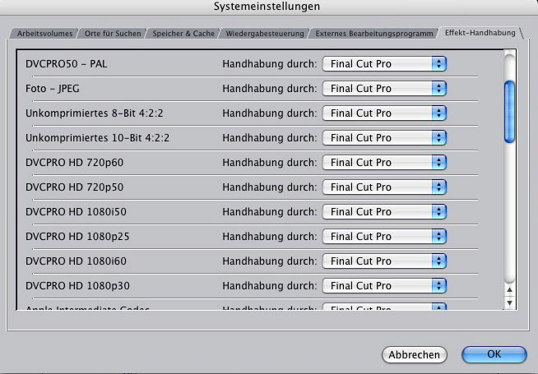Click the Abbrechen button

click(414, 354)
